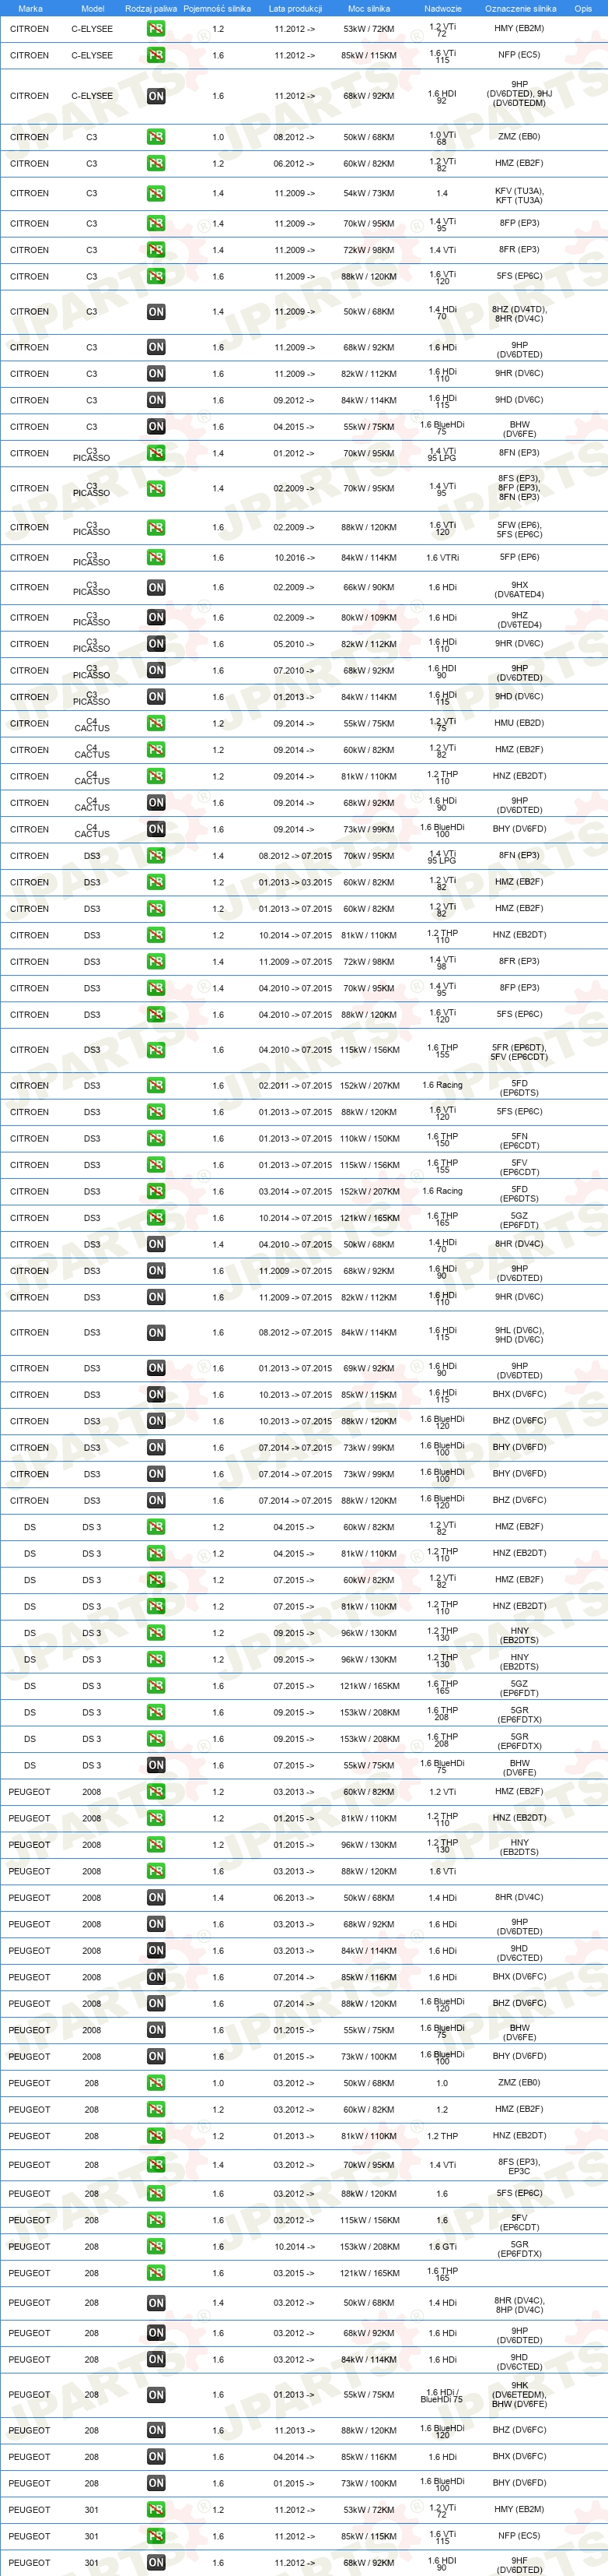Click the Pojemność silnika column header

[x=217, y=8]
